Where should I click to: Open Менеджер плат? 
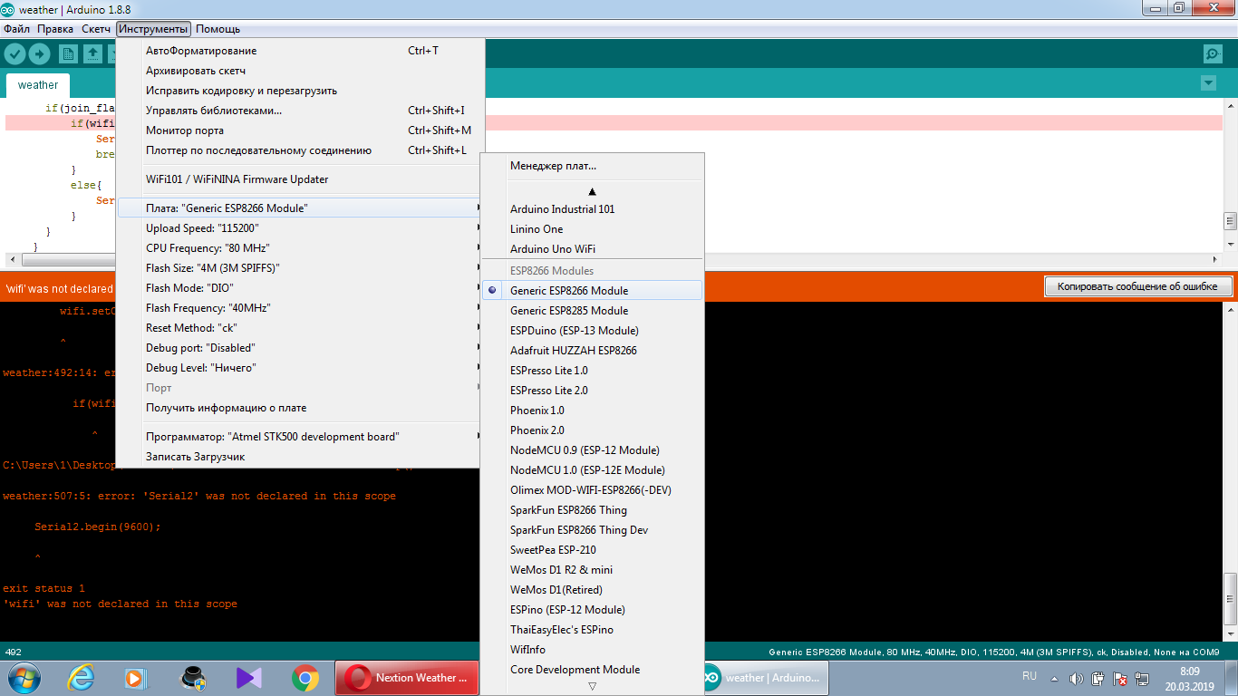(592, 166)
